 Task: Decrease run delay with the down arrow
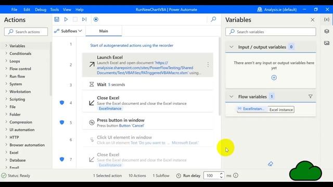pos(221,177)
